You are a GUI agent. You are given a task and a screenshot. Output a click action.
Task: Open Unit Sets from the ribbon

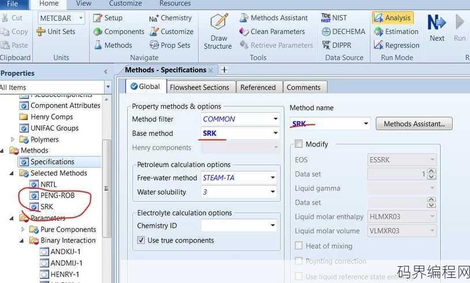[56, 32]
